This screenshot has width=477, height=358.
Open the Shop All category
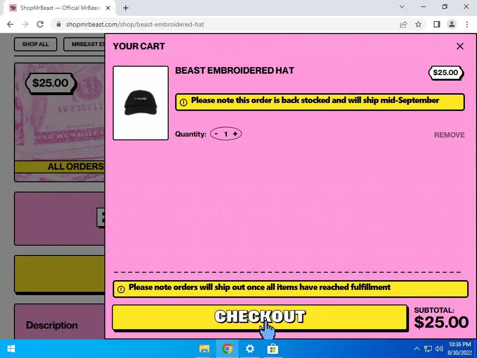[35, 44]
